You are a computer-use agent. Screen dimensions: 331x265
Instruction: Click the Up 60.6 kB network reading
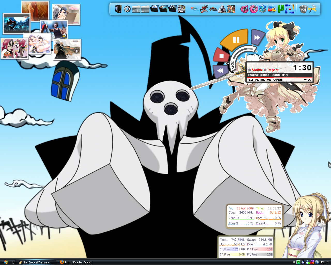coord(232,244)
